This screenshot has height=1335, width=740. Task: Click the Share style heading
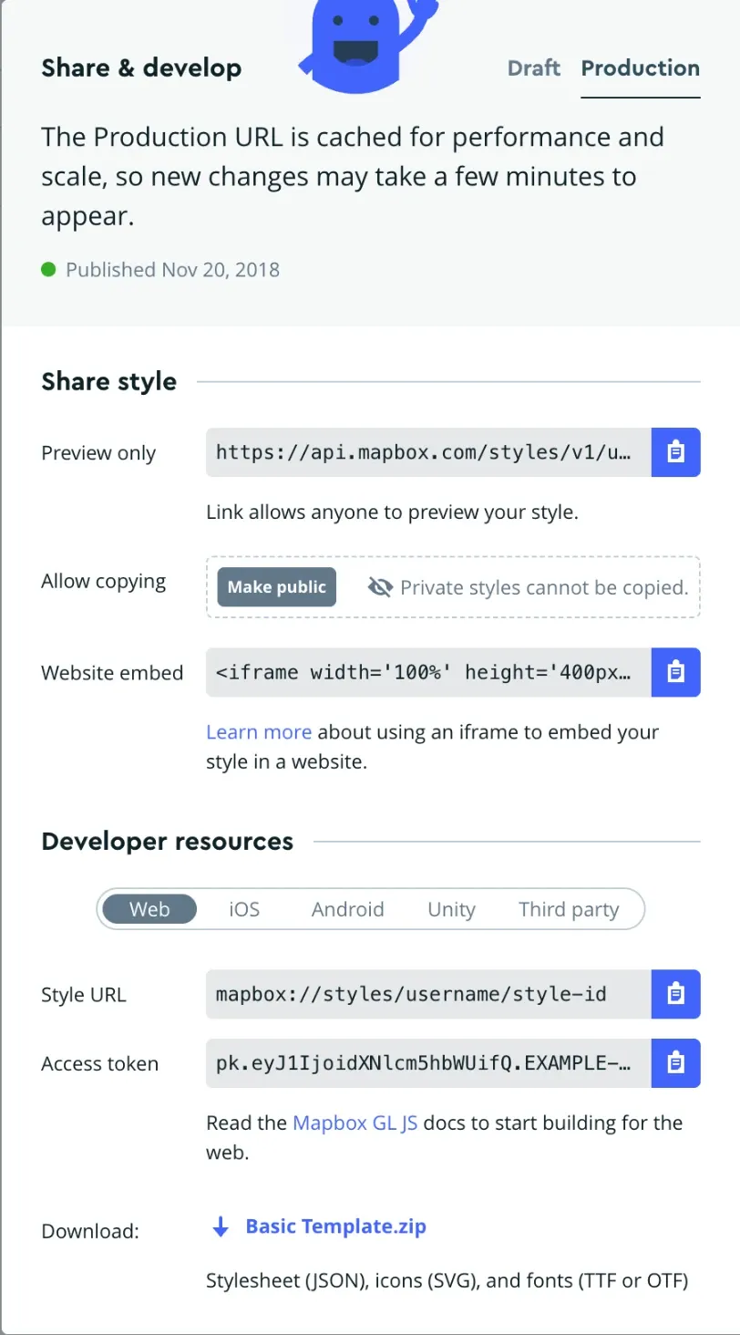coord(109,381)
